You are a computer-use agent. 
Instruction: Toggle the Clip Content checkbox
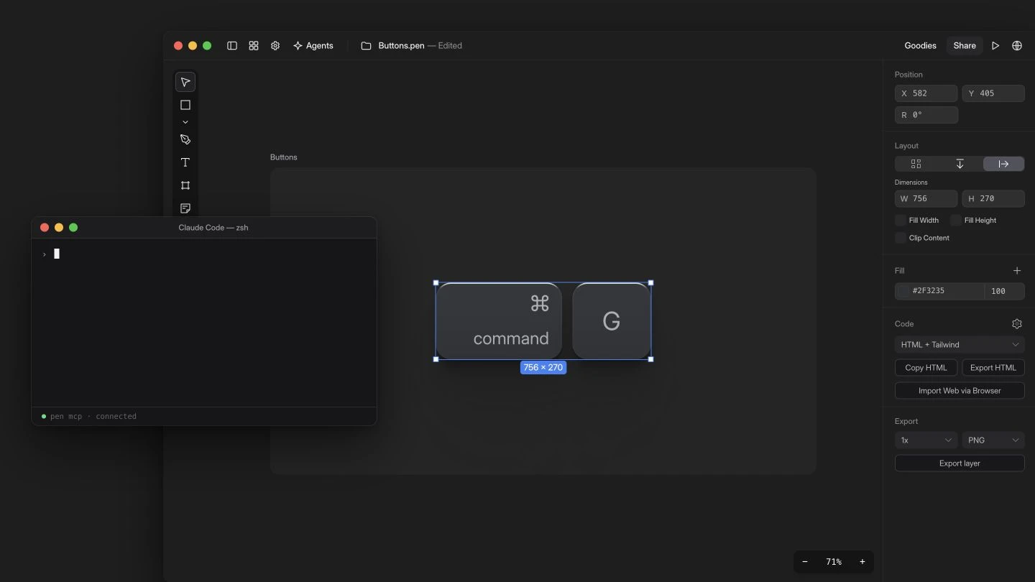(x=900, y=238)
